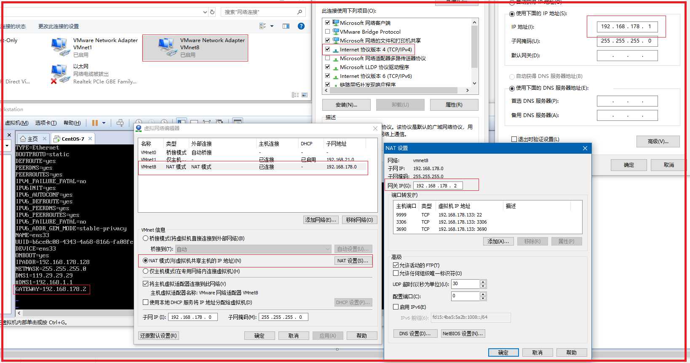The height and width of the screenshot is (363, 690).
Task: Toggle 将主机虚拟适配器连接到此网络 checkbox
Action: tap(145, 284)
